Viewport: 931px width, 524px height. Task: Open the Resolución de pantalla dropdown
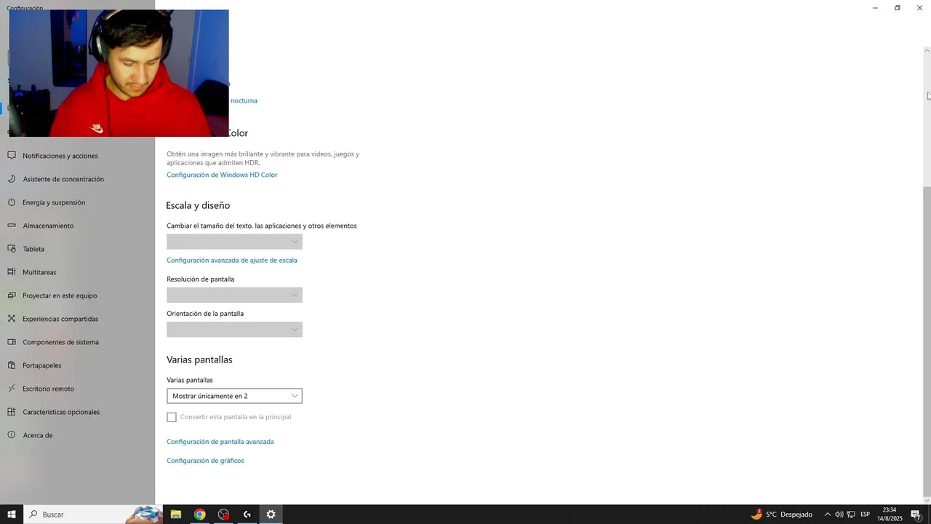point(234,295)
